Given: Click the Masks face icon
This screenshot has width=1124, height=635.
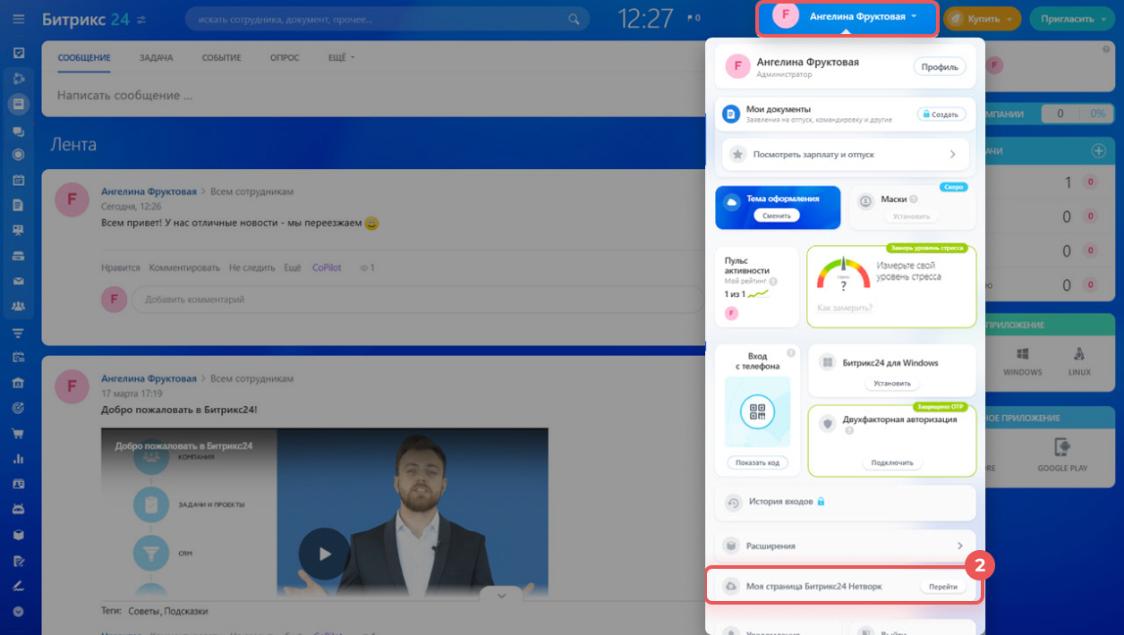Looking at the screenshot, I should click(865, 201).
